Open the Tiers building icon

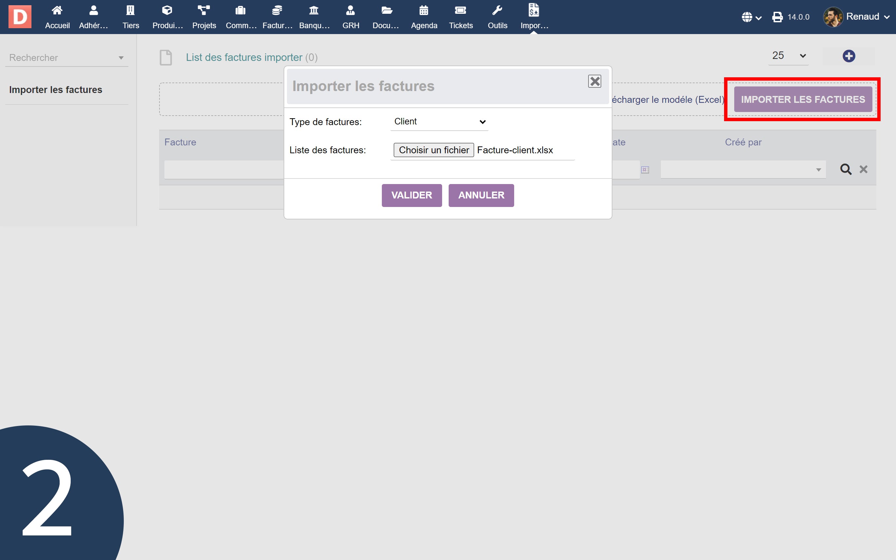coord(130,11)
